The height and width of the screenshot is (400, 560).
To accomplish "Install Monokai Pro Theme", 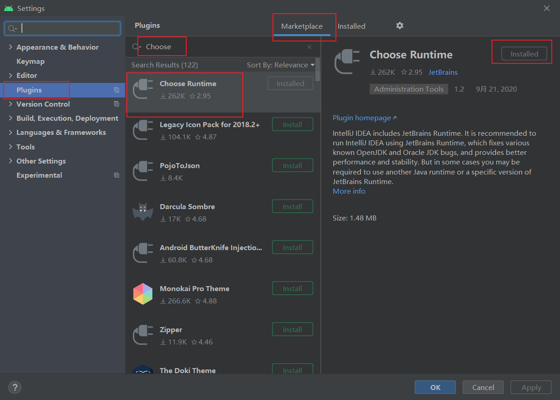I will tap(293, 288).
